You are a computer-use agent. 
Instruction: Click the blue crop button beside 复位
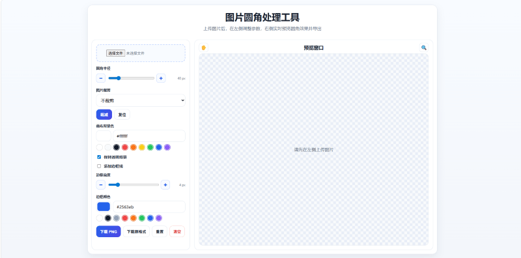104,115
